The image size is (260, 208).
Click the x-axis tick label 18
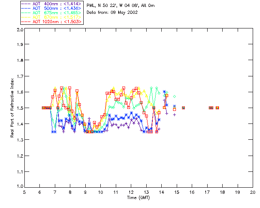click(222, 192)
